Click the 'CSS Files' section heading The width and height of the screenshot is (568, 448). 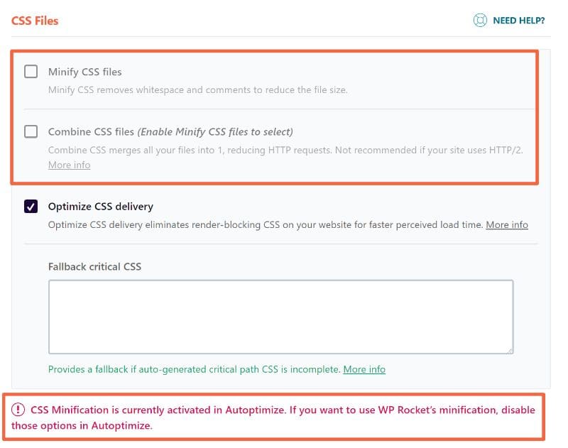tap(35, 21)
